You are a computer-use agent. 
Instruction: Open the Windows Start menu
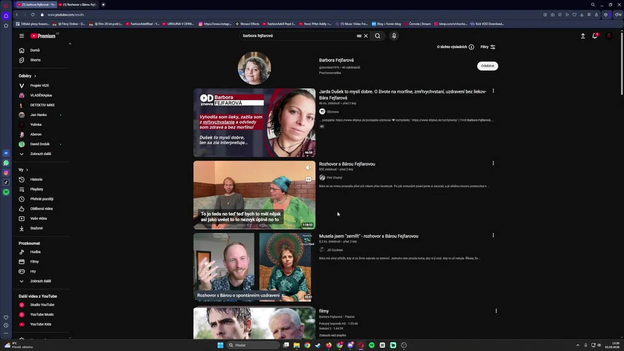click(x=220, y=345)
